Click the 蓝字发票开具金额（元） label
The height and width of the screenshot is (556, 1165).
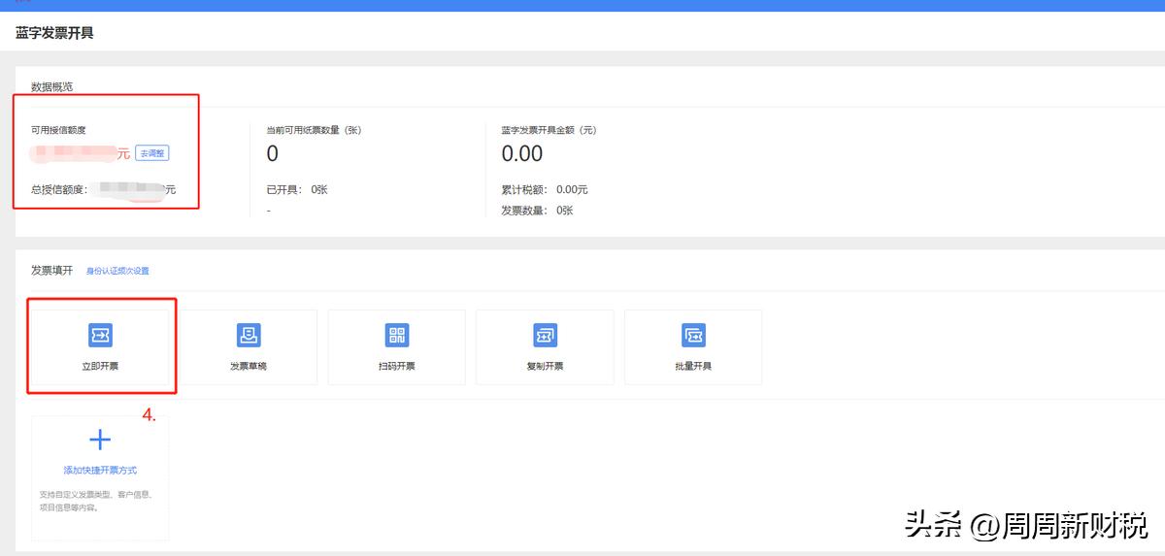click(x=549, y=129)
